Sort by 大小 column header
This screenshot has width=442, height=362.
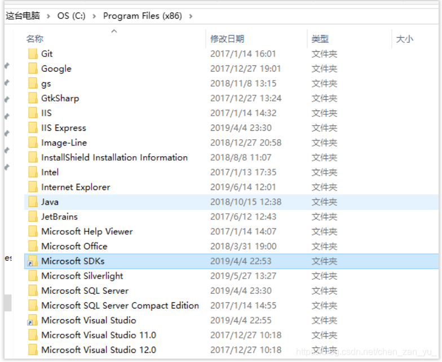click(405, 39)
